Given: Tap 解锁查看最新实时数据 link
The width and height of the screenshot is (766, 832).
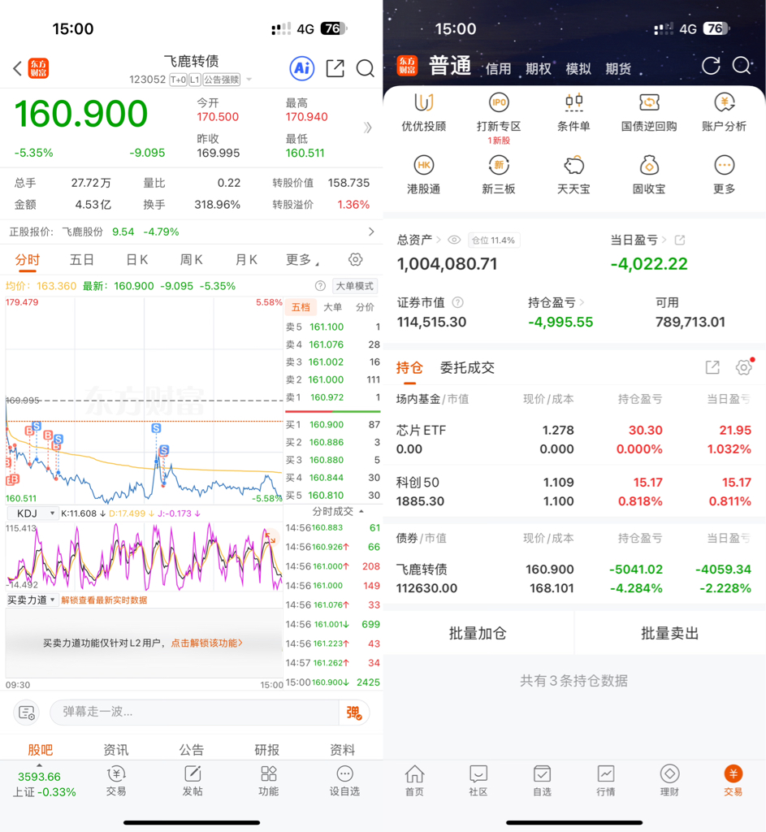Looking at the screenshot, I should coord(104,600).
